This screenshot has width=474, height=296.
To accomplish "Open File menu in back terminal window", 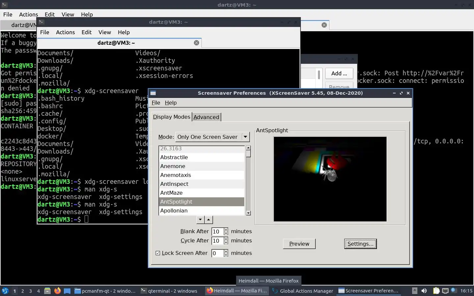I will click(8, 14).
